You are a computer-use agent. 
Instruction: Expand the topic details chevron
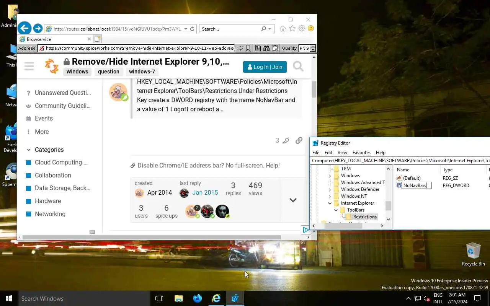[293, 200]
